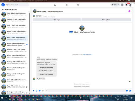Click the More options button
Image resolution: width=135 pixels, height=101 pixels.
click(x=106, y=20)
